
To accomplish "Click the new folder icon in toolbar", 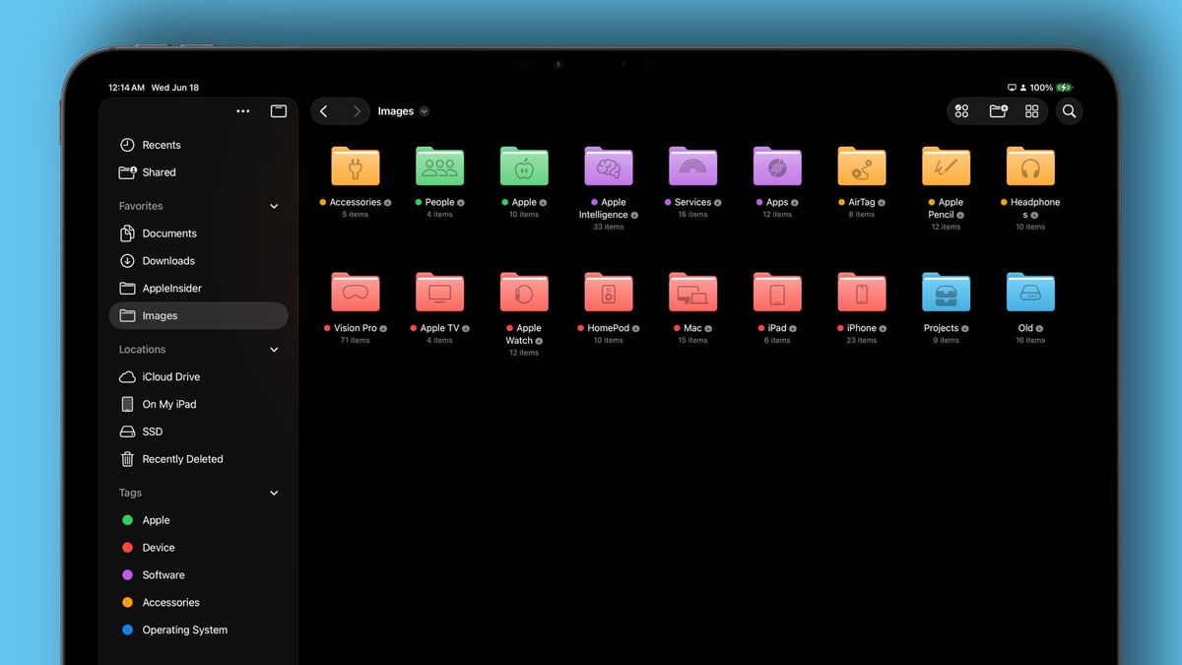I will [x=998, y=111].
